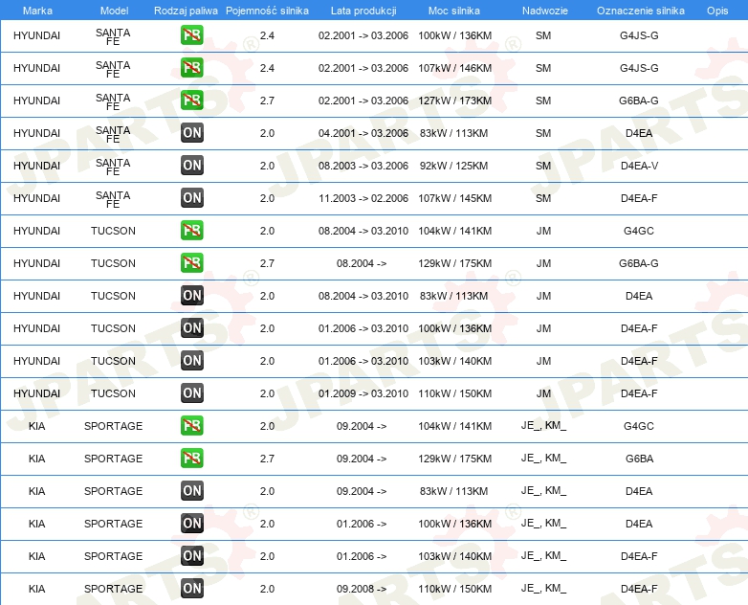Viewport: 748px width, 605px height.
Task: Click the petrol icon in Santa Fe 2.7 row
Action: pos(191,101)
